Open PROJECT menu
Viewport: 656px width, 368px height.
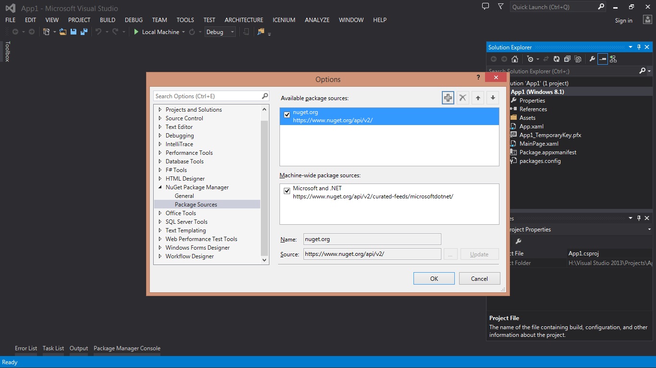point(79,20)
